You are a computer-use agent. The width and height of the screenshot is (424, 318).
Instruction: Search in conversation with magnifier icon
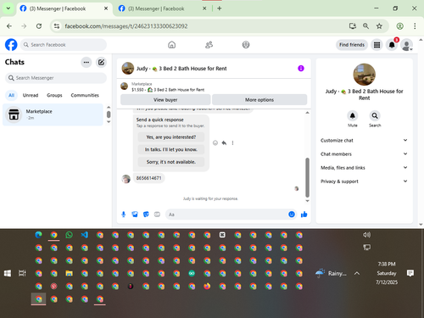click(375, 115)
